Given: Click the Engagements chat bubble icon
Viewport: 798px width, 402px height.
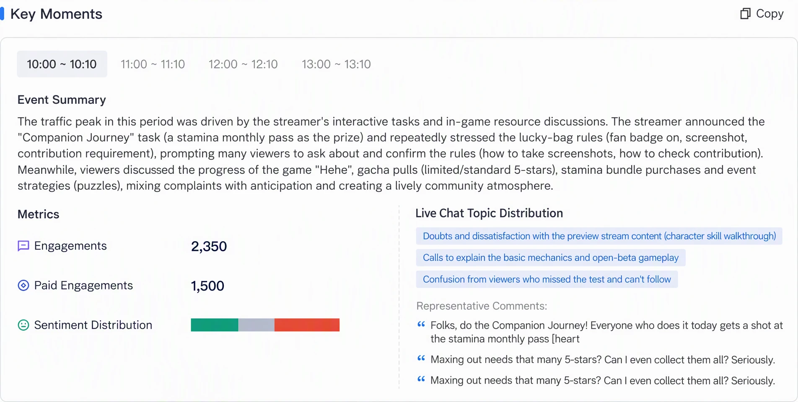Looking at the screenshot, I should (x=23, y=246).
